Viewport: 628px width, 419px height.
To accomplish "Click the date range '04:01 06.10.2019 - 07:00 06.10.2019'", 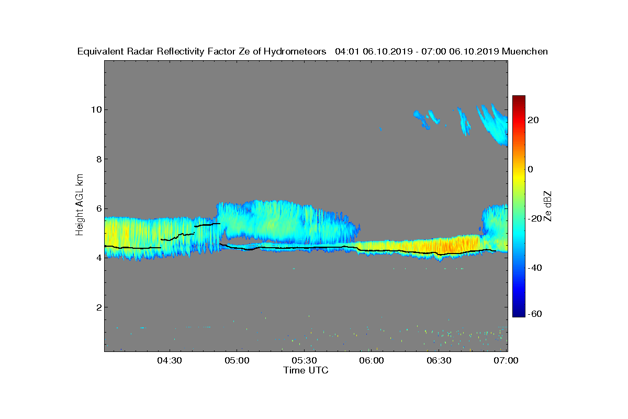I will pyautogui.click(x=417, y=51).
